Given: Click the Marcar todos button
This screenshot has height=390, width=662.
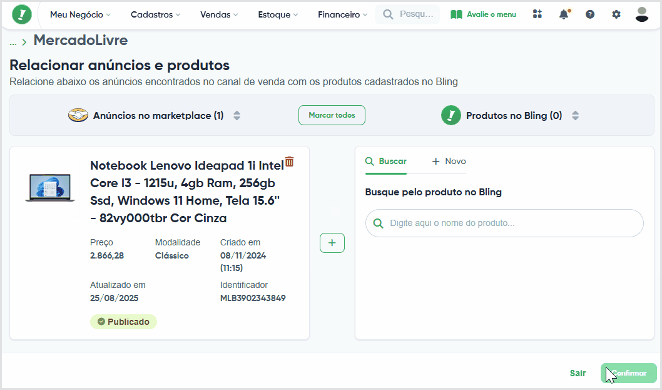Looking at the screenshot, I should [x=332, y=115].
